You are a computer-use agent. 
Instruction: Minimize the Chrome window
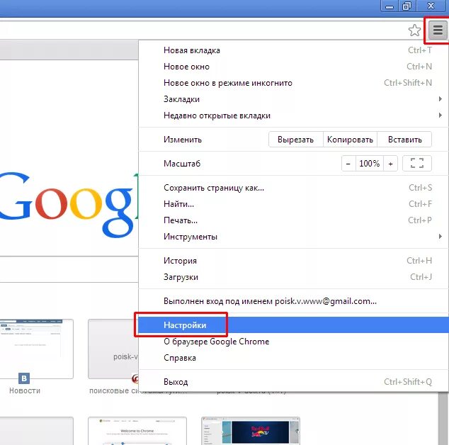tap(390, 6)
